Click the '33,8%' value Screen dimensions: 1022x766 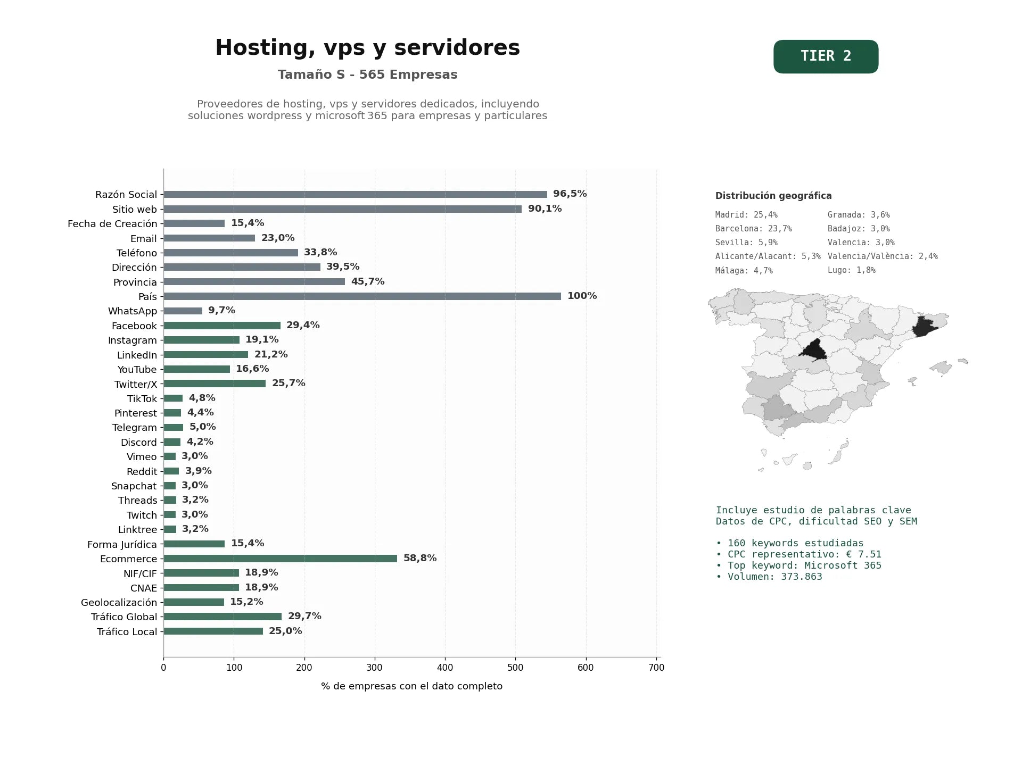[x=320, y=252]
